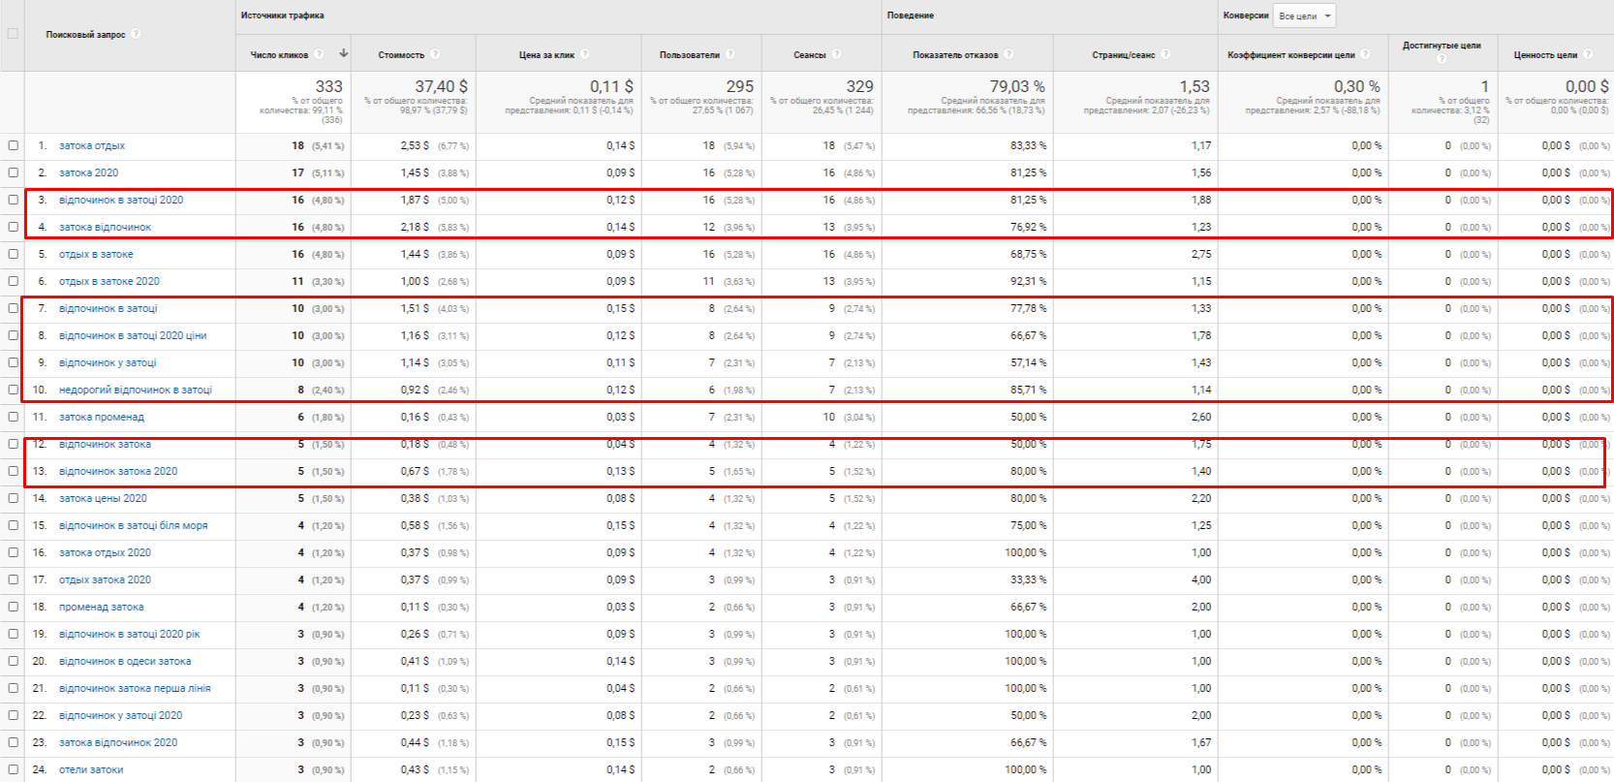Sort by Ценность цели column header
The width and height of the screenshot is (1614, 782).
[x=1546, y=55]
